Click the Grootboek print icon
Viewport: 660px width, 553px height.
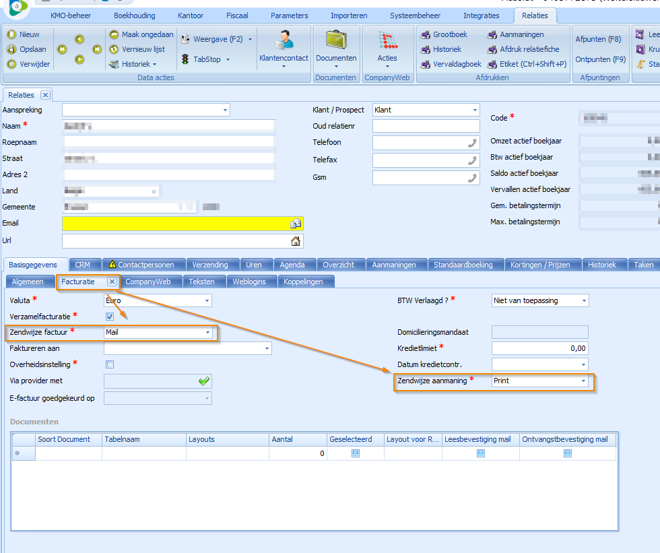426,34
